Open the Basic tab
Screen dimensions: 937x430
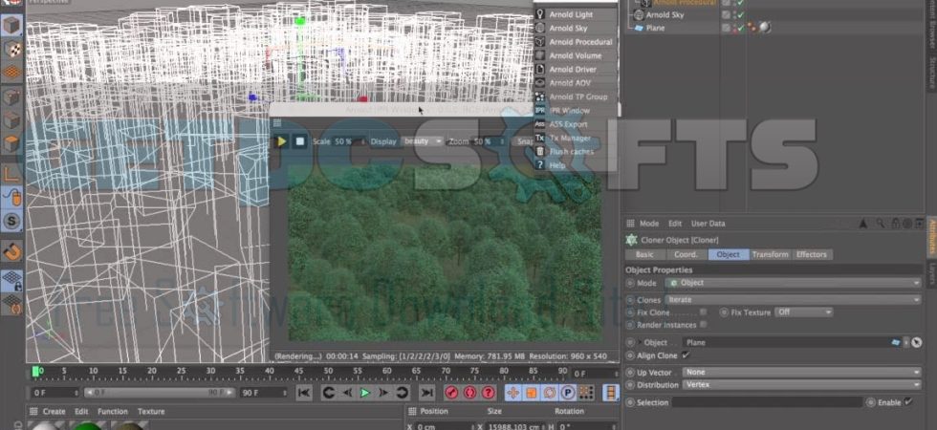pos(644,254)
